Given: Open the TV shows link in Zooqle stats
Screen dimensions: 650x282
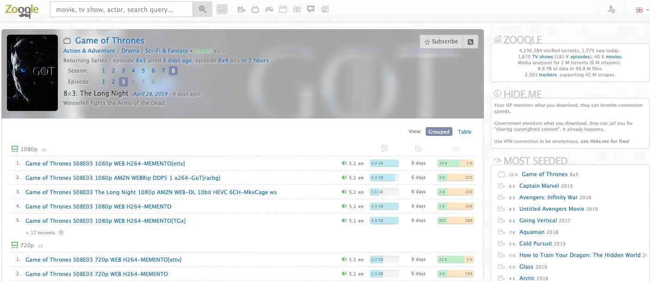Looking at the screenshot, I should [x=542, y=56].
